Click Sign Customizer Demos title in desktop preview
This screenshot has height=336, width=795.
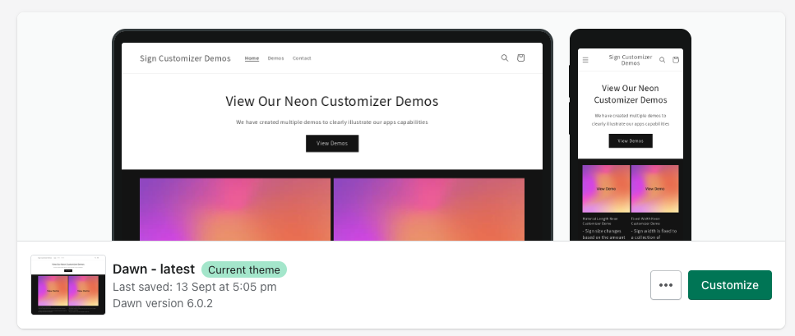pyautogui.click(x=186, y=58)
